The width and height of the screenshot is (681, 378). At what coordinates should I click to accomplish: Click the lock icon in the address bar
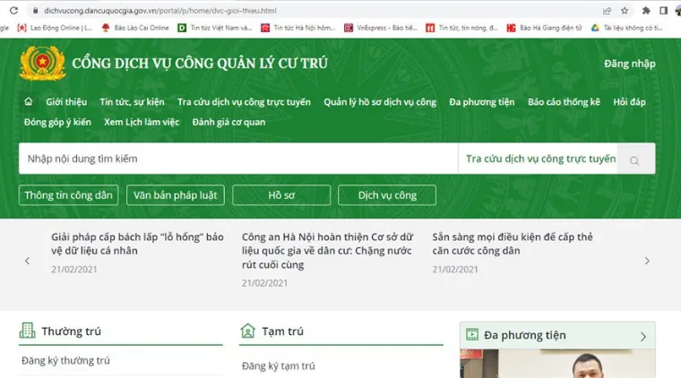[36, 11]
